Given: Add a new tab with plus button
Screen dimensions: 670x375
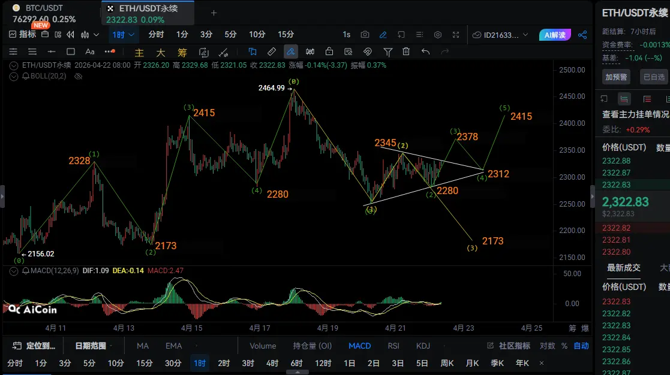Looking at the screenshot, I should [214, 13].
